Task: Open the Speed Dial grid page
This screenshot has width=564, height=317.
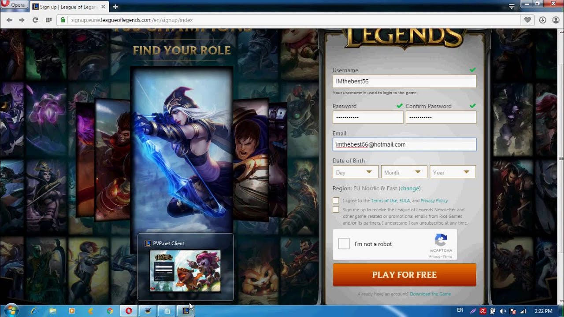Action: 48,20
